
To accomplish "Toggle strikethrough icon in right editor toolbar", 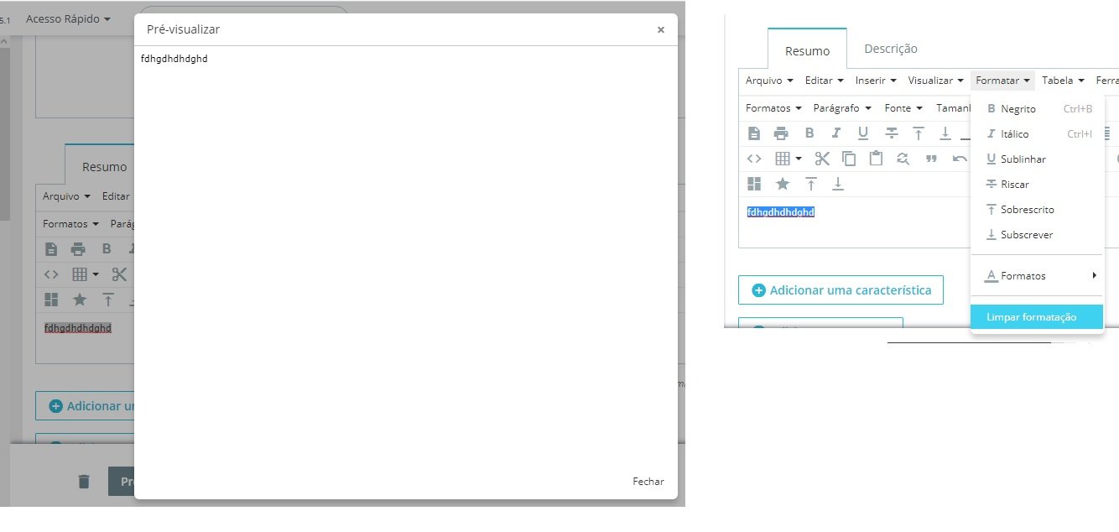I will point(892,133).
